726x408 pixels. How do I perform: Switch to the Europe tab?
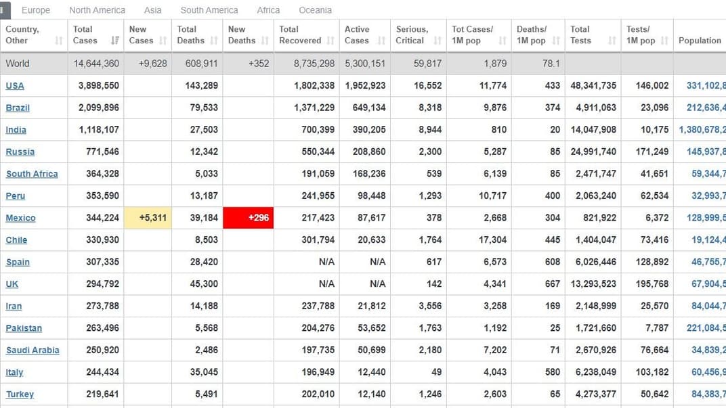[36, 10]
